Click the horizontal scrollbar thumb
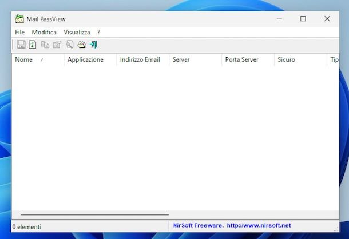This screenshot has height=239, width=349. point(95,215)
